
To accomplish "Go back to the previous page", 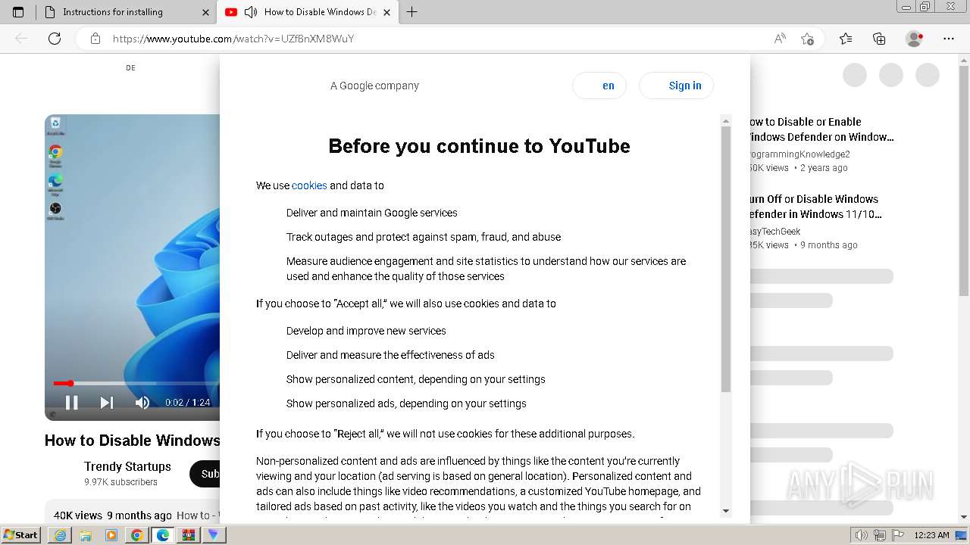I will (x=21, y=39).
